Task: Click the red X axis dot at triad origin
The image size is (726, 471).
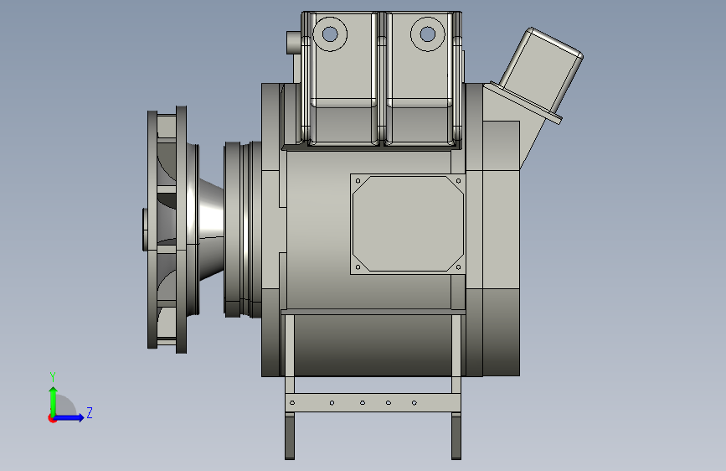Action: [52, 418]
